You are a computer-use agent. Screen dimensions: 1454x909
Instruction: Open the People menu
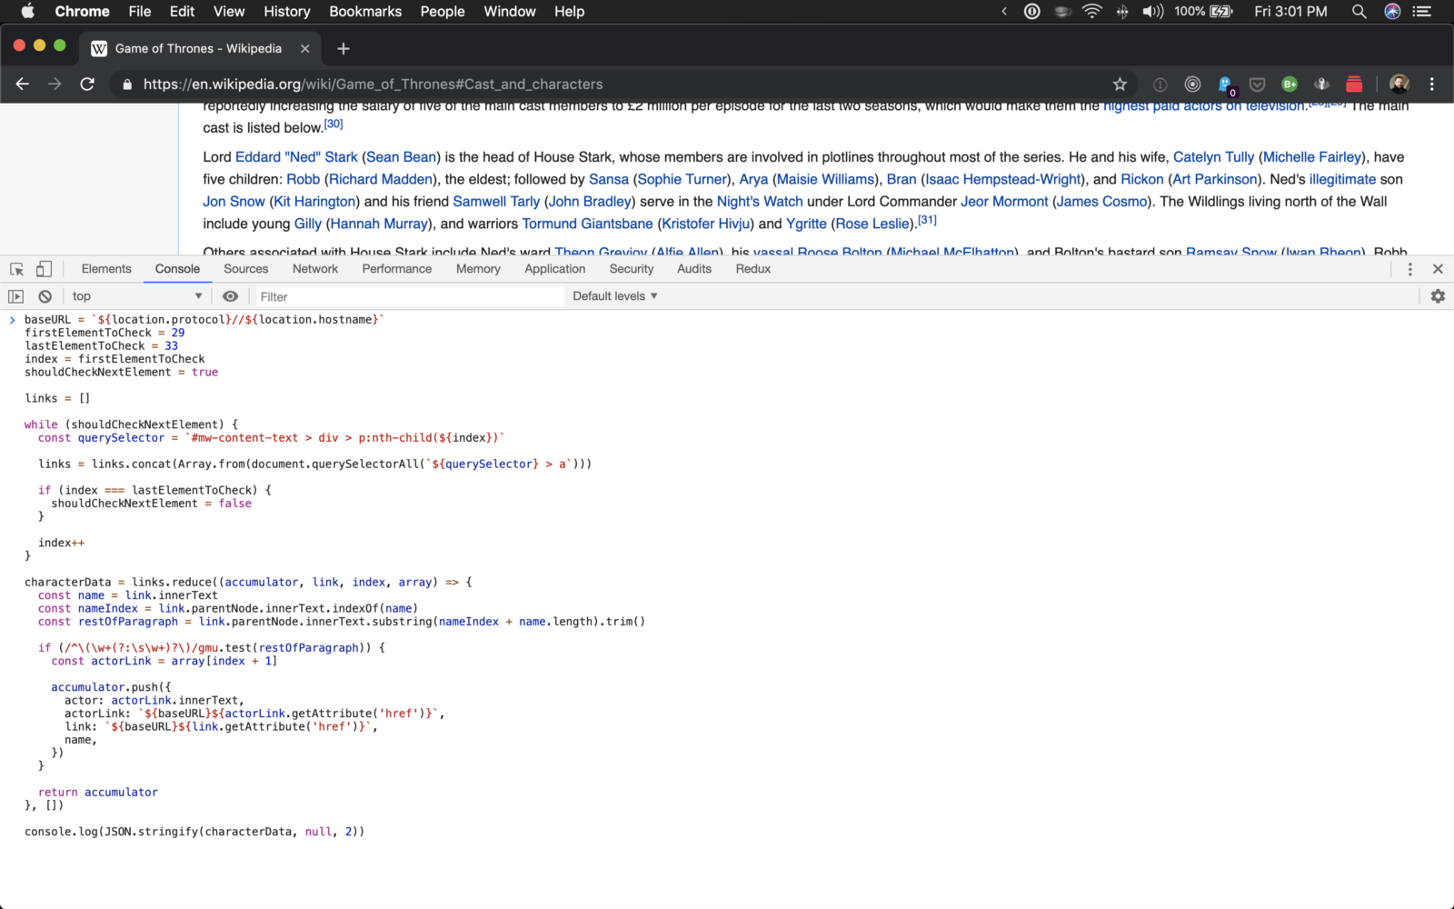click(x=443, y=12)
